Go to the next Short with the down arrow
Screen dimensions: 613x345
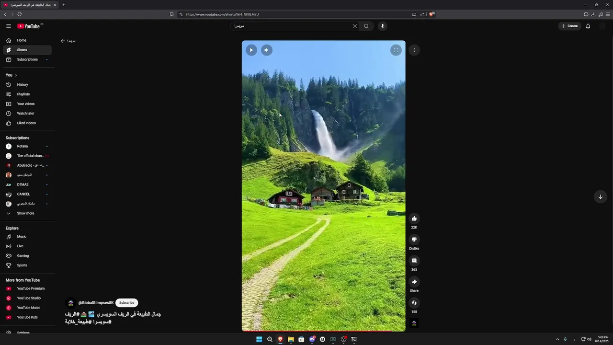(601, 197)
